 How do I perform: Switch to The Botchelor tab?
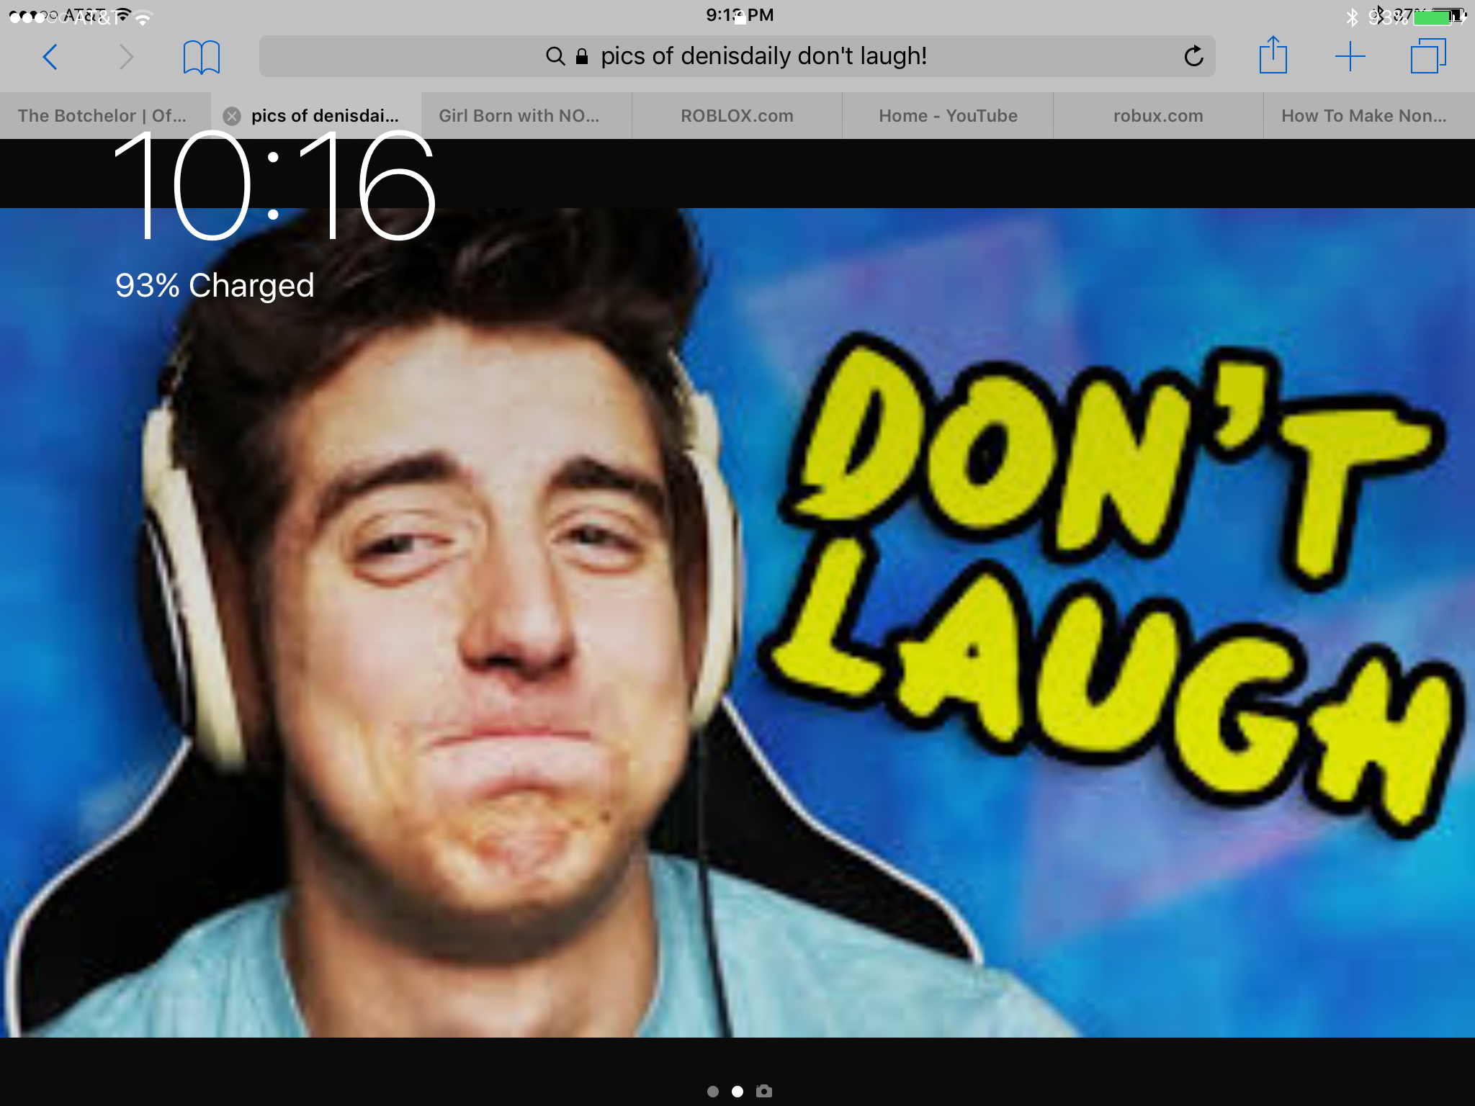(105, 116)
